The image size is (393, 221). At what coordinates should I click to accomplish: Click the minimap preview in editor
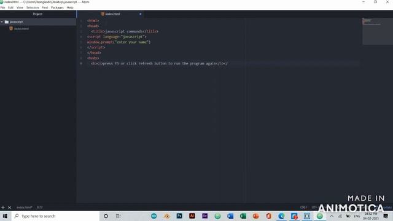coord(378,31)
